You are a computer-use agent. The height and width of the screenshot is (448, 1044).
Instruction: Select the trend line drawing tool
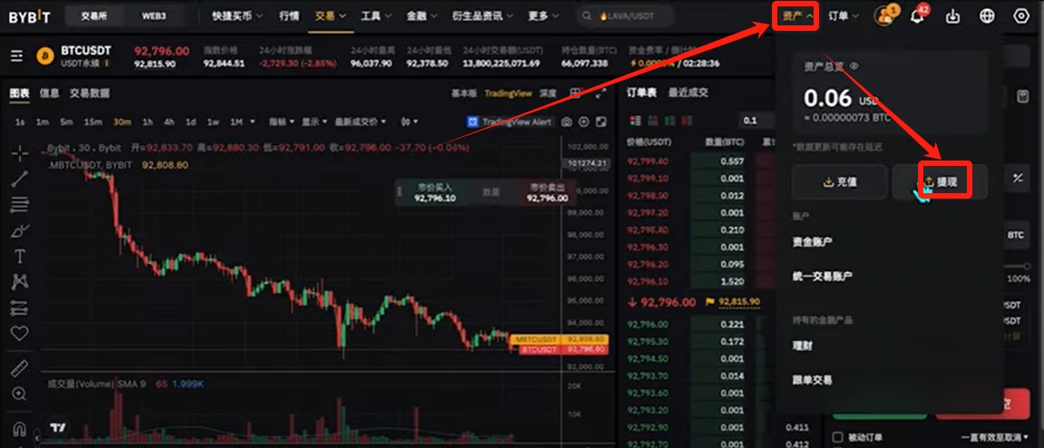pyautogui.click(x=19, y=179)
